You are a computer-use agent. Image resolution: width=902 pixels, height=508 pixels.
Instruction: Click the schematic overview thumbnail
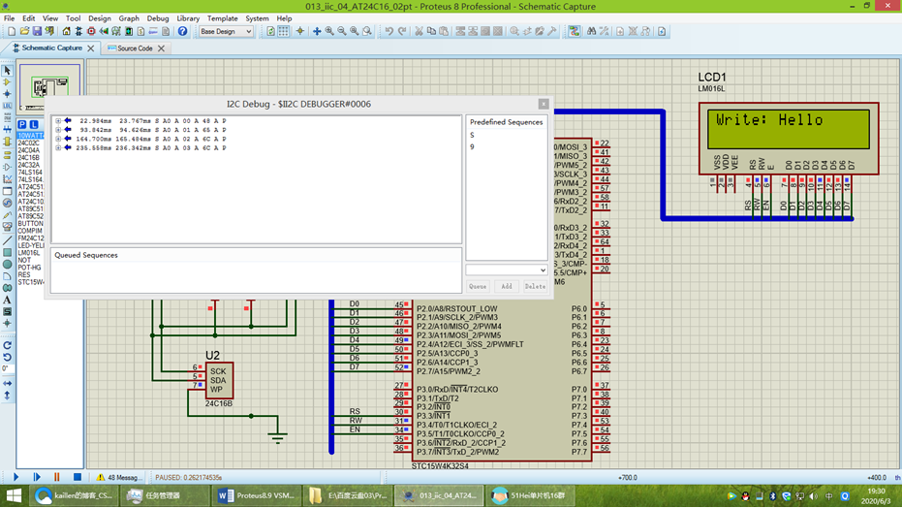(49, 87)
